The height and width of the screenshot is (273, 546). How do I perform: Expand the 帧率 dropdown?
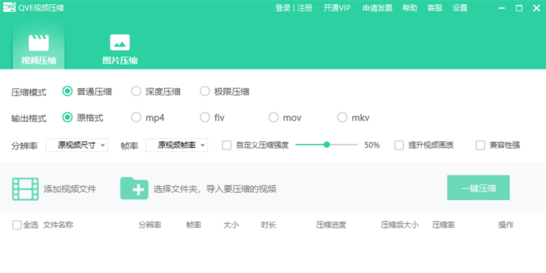[x=176, y=145]
